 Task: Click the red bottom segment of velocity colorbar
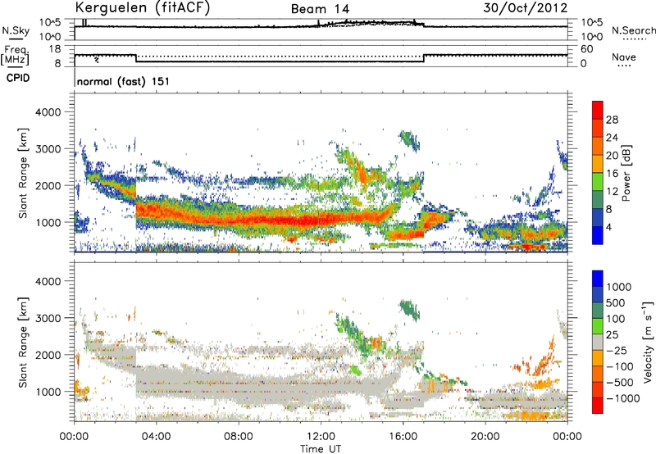point(598,406)
